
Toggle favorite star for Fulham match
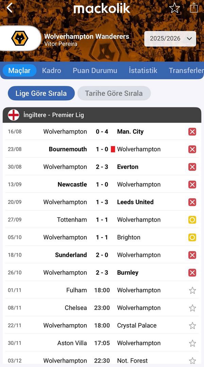[192, 290]
